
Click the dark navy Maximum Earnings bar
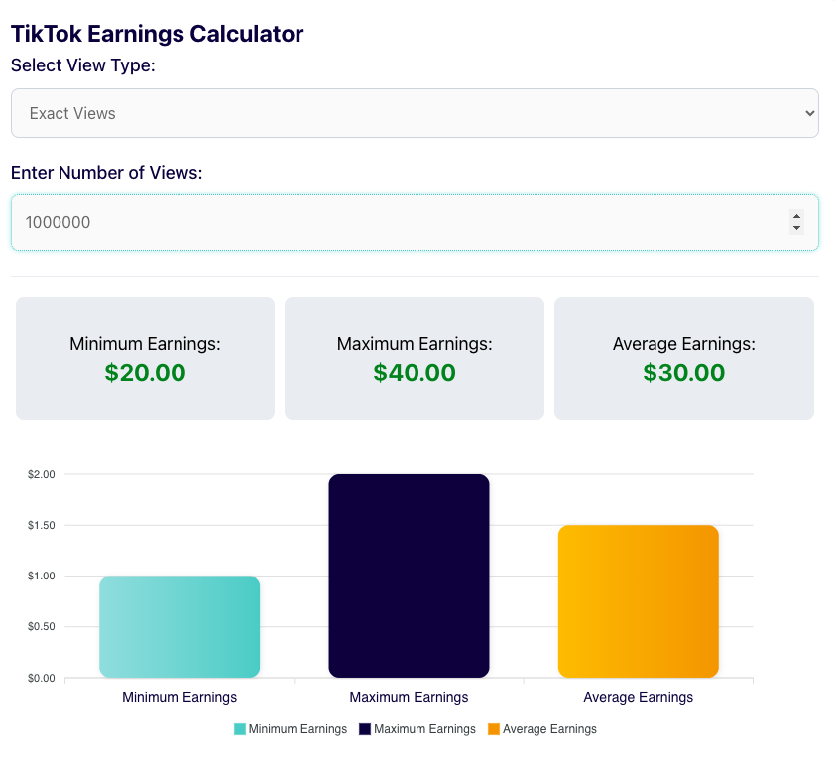[409, 576]
